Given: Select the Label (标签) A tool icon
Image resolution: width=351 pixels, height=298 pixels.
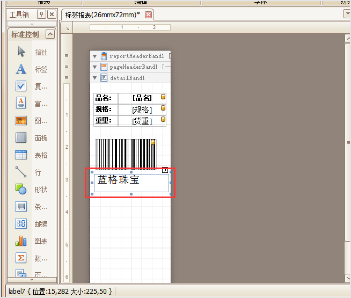Looking at the screenshot, I should click(x=21, y=69).
